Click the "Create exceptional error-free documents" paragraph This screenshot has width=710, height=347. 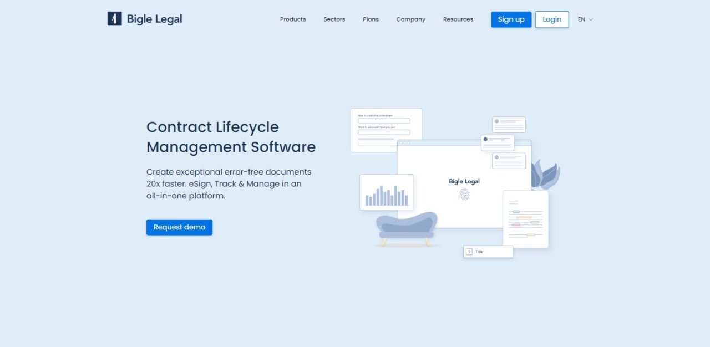(x=229, y=183)
